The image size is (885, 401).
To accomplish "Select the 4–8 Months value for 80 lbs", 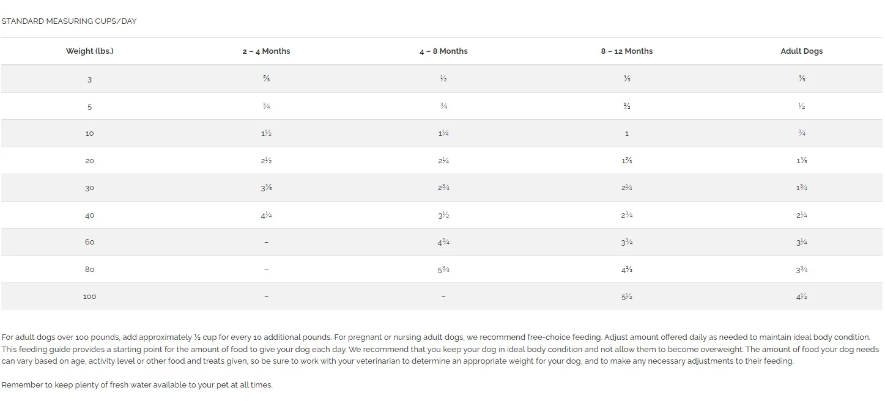I will click(443, 270).
